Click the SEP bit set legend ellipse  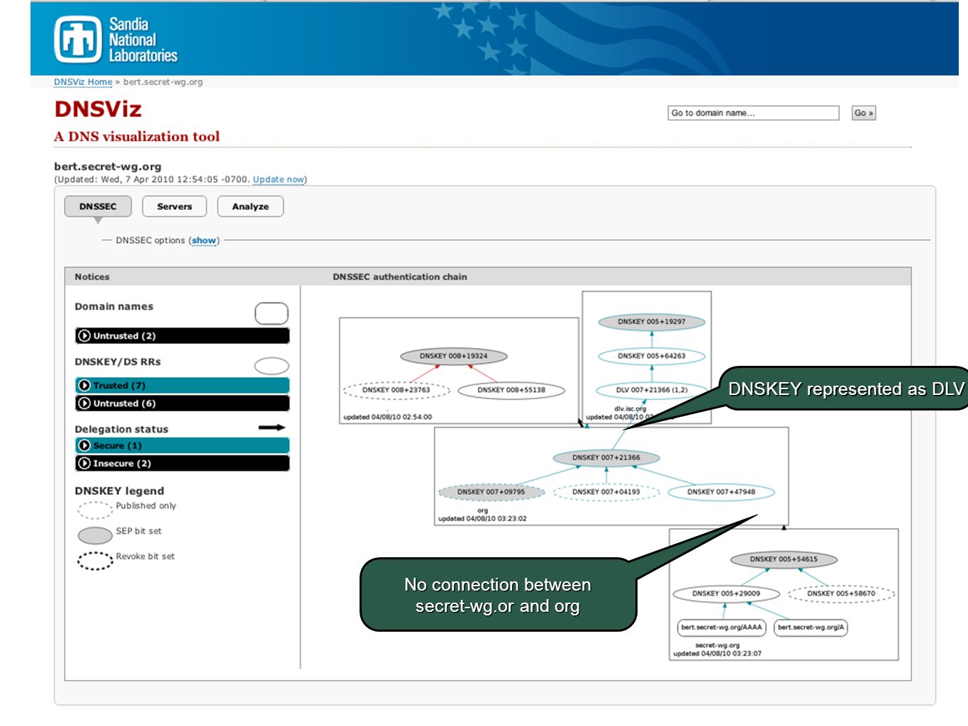click(x=95, y=535)
